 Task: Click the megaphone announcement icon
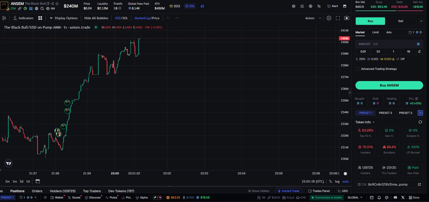coord(202,6)
